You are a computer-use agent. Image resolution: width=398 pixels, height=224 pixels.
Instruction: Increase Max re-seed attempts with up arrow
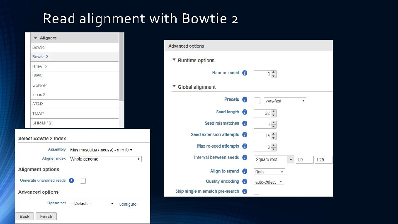(273, 146)
